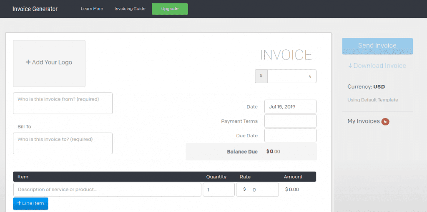Add a new Line Item
This screenshot has width=427, height=212.
click(30, 203)
